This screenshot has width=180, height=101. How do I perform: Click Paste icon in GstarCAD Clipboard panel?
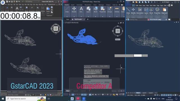(x=48, y=9)
